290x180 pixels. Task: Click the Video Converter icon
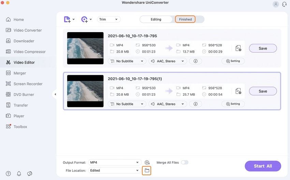[x=8, y=30]
